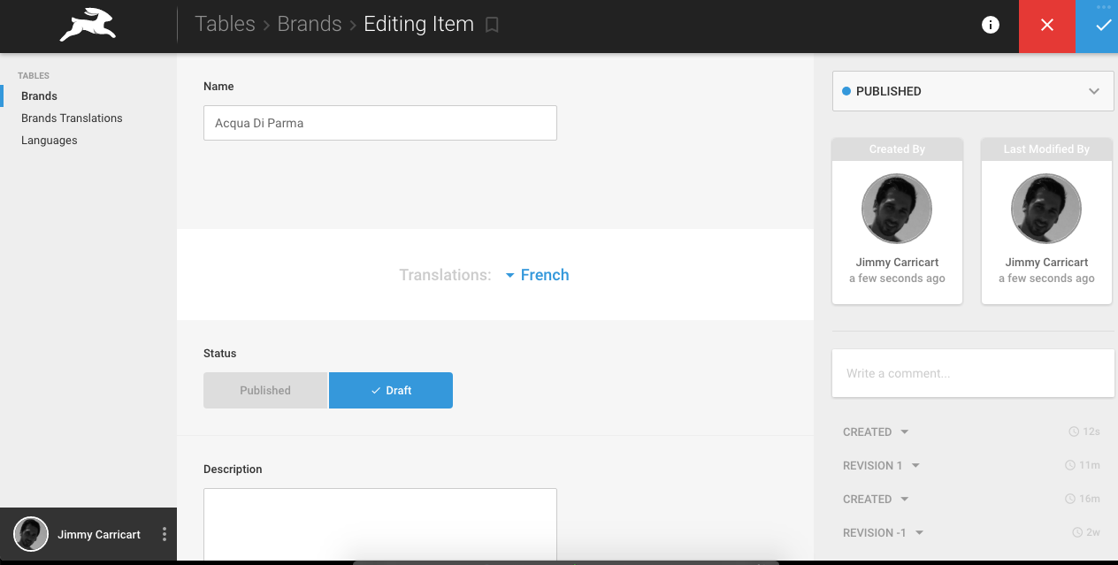Go to Tables in the breadcrumb
The width and height of the screenshot is (1118, 565).
point(225,24)
